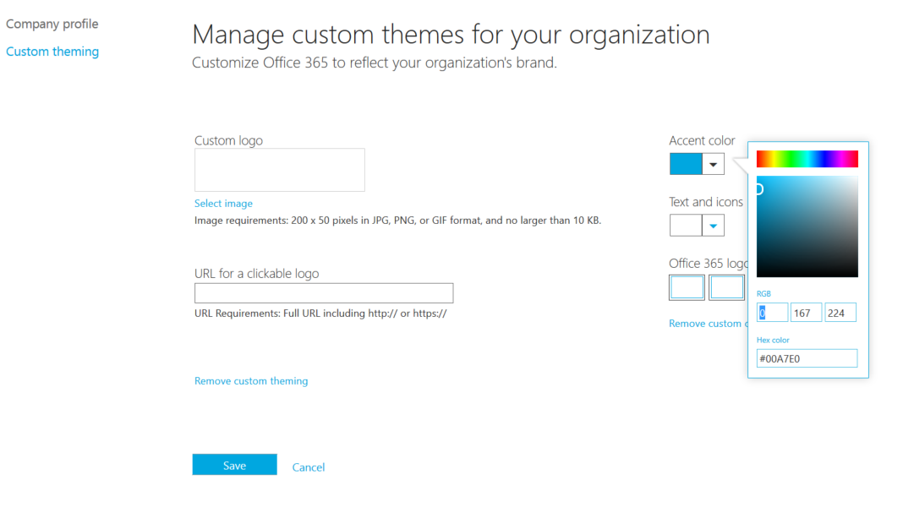Click the Select image link
This screenshot has width=914, height=529.
(223, 203)
